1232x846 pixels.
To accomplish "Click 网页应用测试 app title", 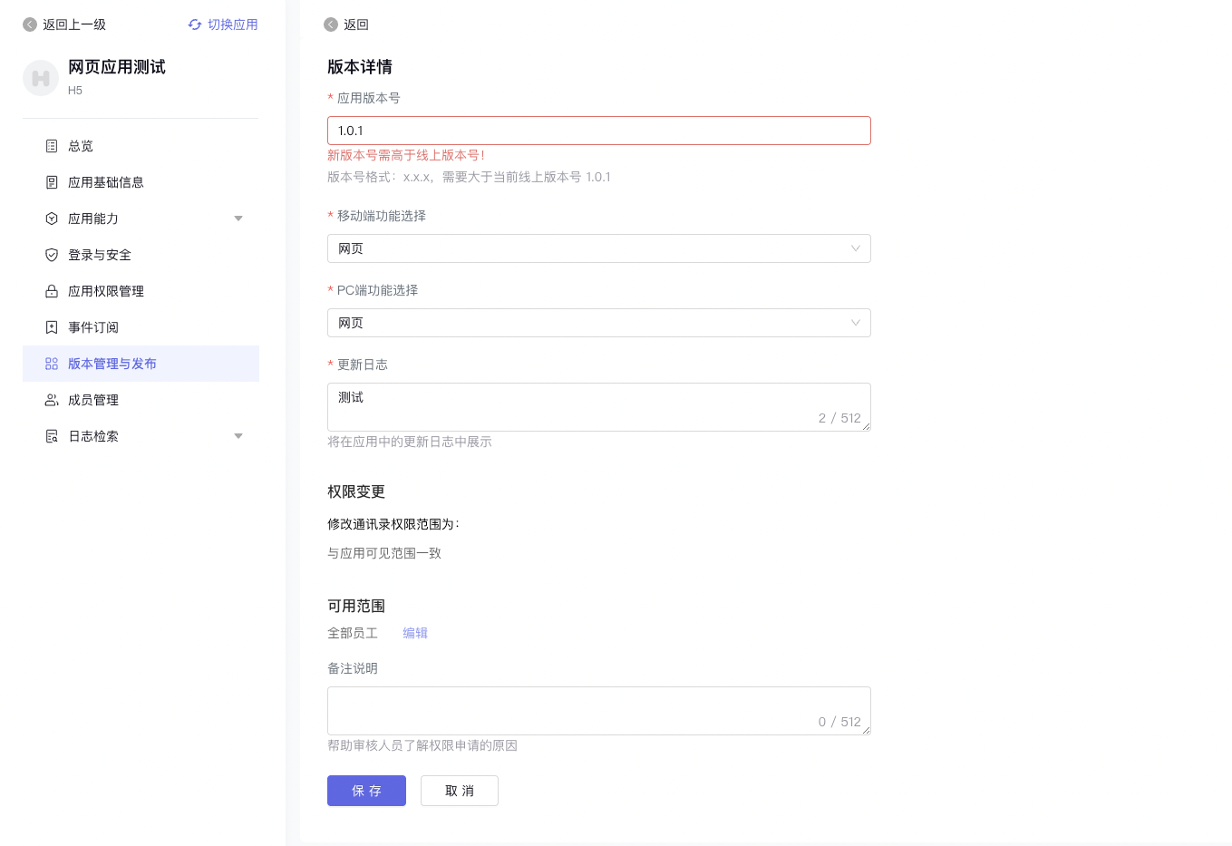I will [x=117, y=67].
